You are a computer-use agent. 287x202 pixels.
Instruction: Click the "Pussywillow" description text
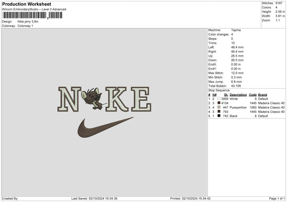[238, 107]
